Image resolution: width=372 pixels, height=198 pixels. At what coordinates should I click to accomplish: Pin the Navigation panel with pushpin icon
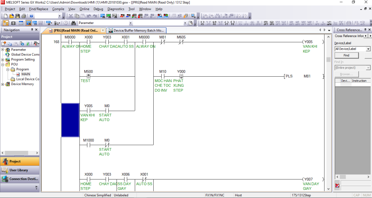point(32,30)
